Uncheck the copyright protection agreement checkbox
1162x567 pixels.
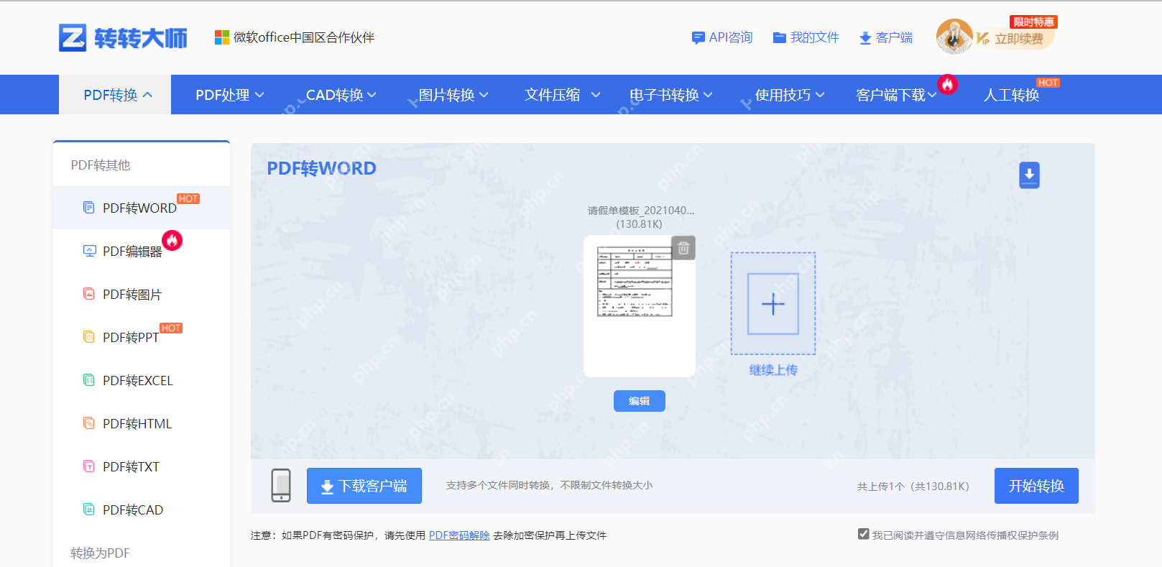click(863, 534)
